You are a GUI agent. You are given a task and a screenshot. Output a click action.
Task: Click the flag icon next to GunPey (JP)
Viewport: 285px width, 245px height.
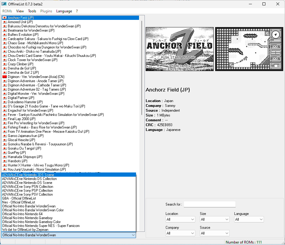pos(5,153)
